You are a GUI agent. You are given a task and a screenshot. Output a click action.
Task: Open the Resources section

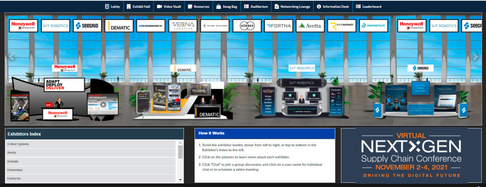point(198,6)
